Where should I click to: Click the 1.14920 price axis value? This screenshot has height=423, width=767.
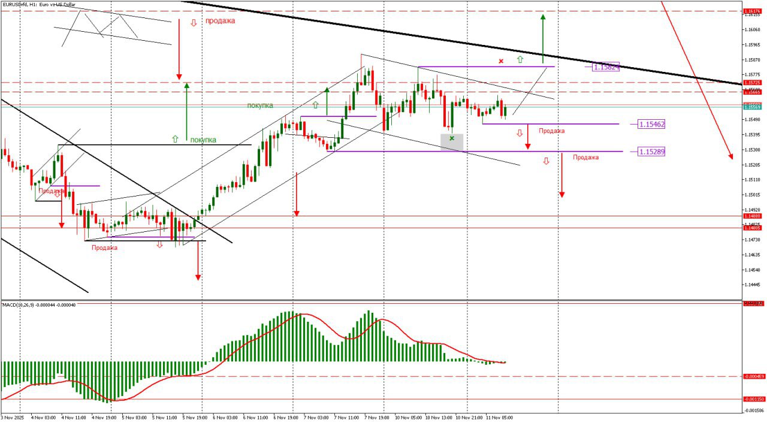click(752, 210)
